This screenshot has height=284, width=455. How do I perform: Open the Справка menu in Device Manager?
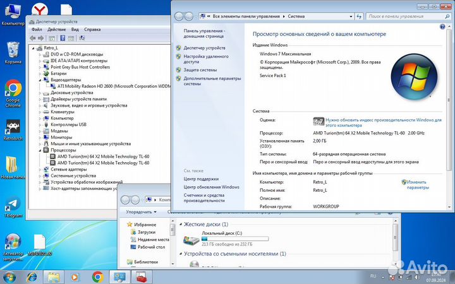pyautogui.click(x=92, y=29)
